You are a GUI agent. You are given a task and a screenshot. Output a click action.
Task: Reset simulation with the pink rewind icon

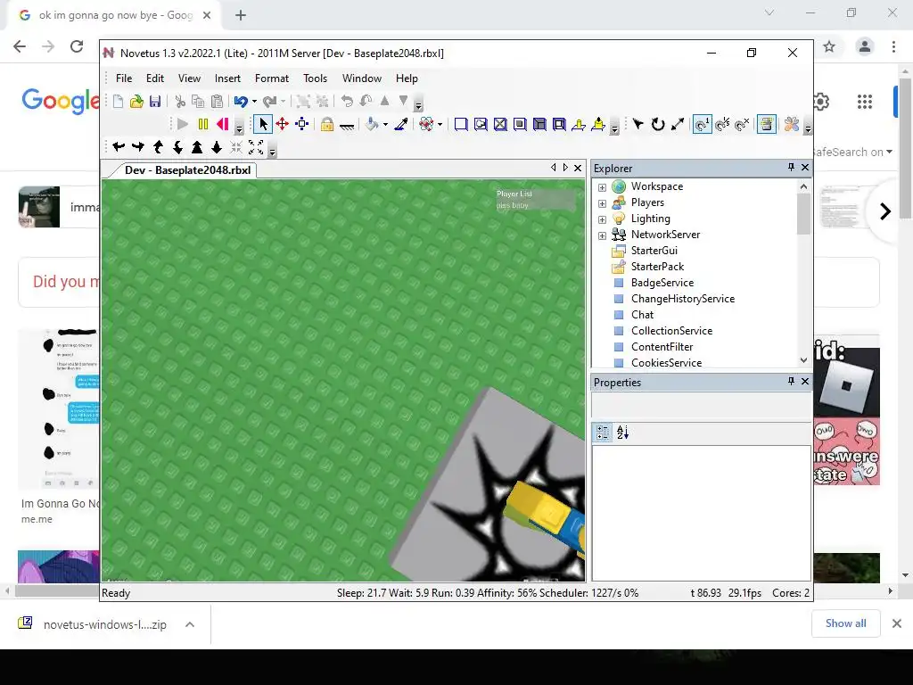222,124
